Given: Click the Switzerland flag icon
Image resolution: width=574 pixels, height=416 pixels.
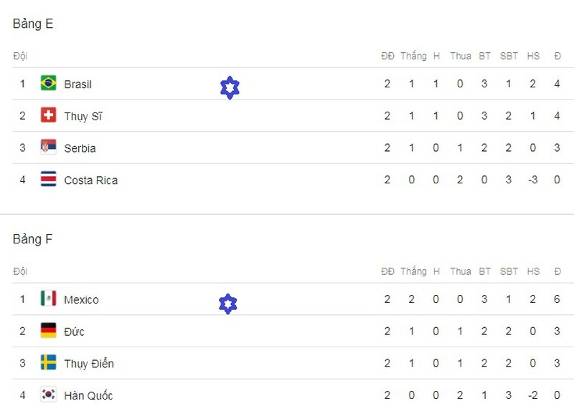Looking at the screenshot, I should click(x=49, y=116).
